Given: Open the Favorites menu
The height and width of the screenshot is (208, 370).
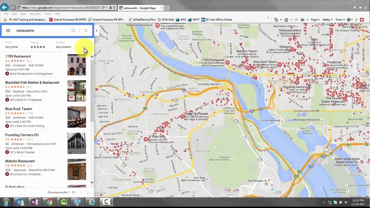Looking at the screenshot, I should pos(35,14).
